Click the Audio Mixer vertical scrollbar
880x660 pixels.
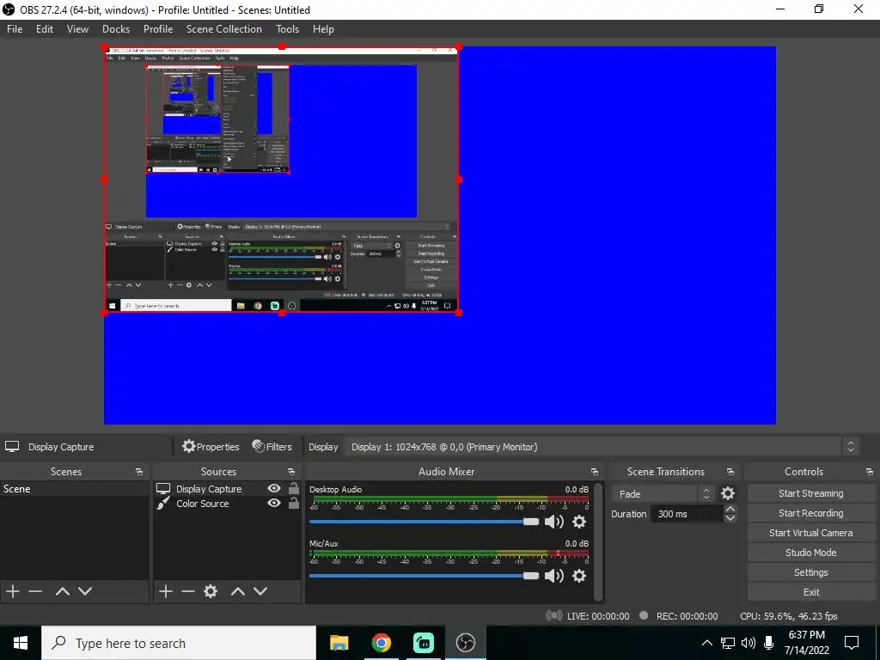[x=599, y=541]
